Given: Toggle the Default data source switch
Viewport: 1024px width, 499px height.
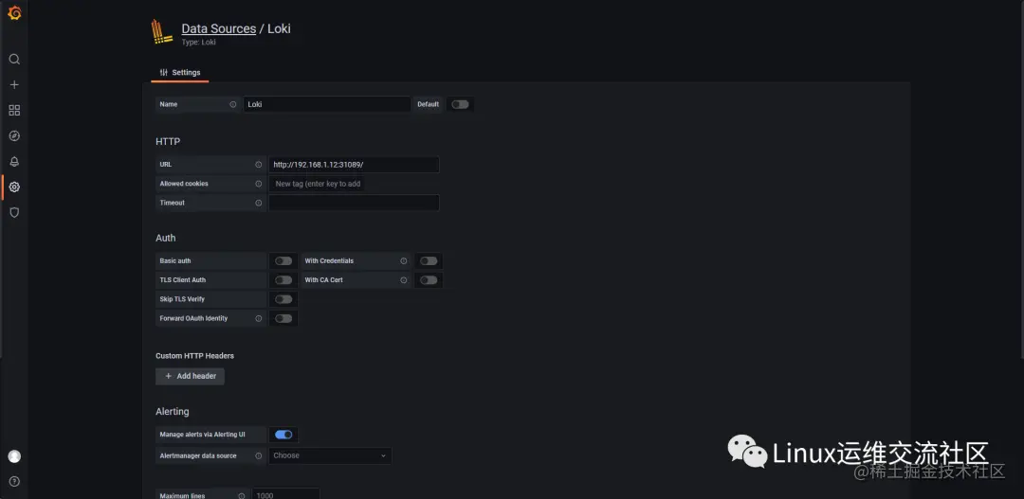Looking at the screenshot, I should pyautogui.click(x=461, y=104).
